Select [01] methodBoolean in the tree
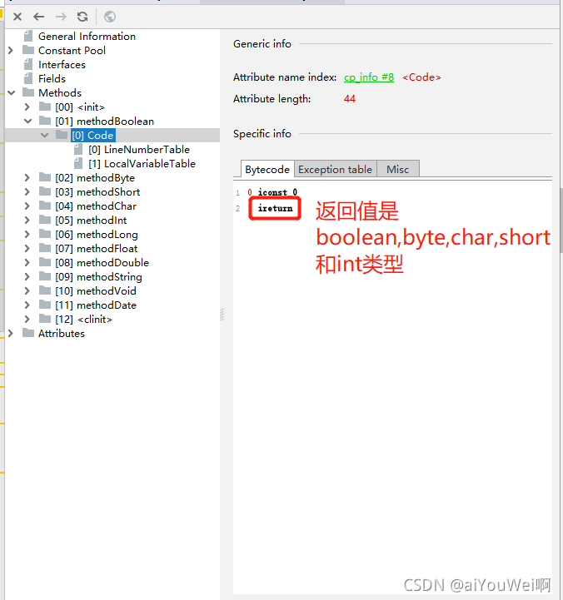Image resolution: width=563 pixels, height=600 pixels. 104,121
